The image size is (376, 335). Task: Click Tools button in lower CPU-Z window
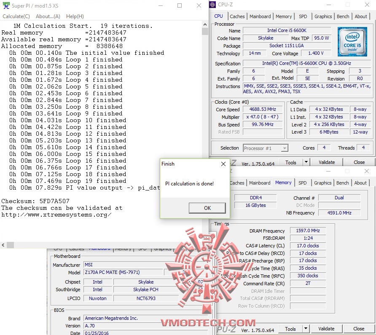pyautogui.click(x=290, y=329)
